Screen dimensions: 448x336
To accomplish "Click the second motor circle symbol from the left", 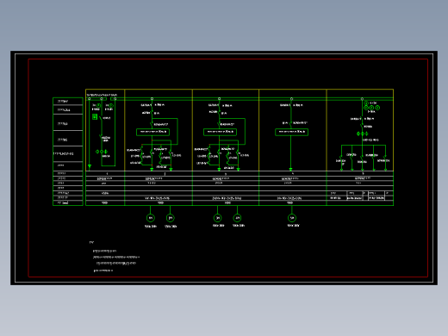I will (171, 218).
